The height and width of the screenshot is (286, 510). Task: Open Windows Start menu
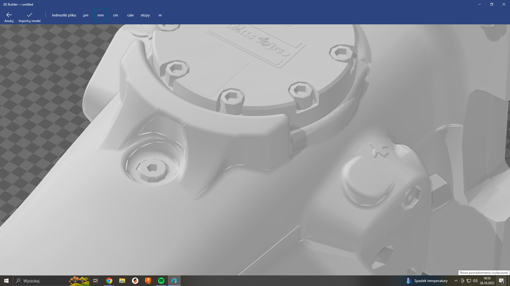pos(6,281)
